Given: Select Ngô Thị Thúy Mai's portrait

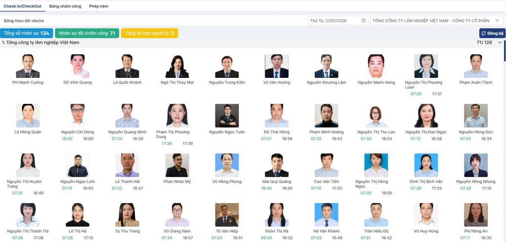Looking at the screenshot, I should click(177, 66).
